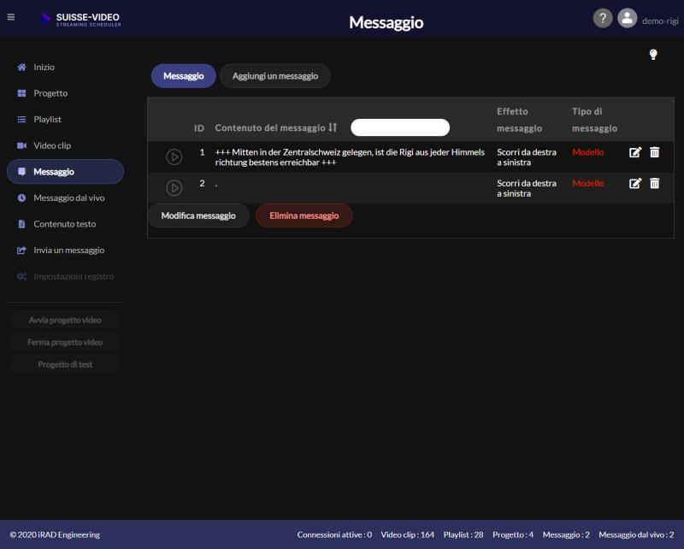The width and height of the screenshot is (684, 549).
Task: Click Scorri da destra effect in row 1
Action: (x=527, y=157)
